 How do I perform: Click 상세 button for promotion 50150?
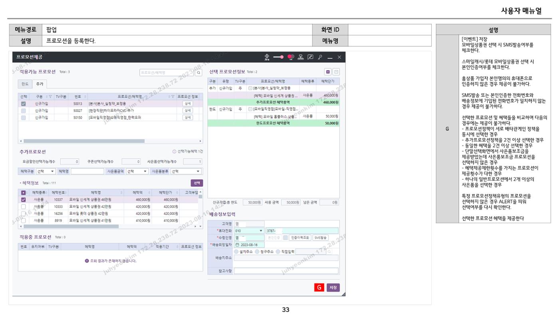click(x=187, y=118)
